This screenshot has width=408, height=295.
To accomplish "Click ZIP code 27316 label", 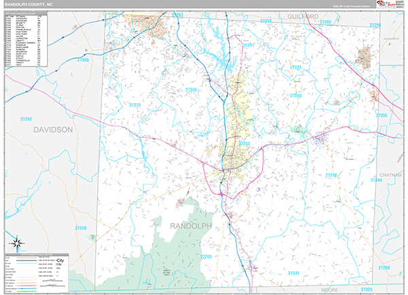I will [x=331, y=175].
